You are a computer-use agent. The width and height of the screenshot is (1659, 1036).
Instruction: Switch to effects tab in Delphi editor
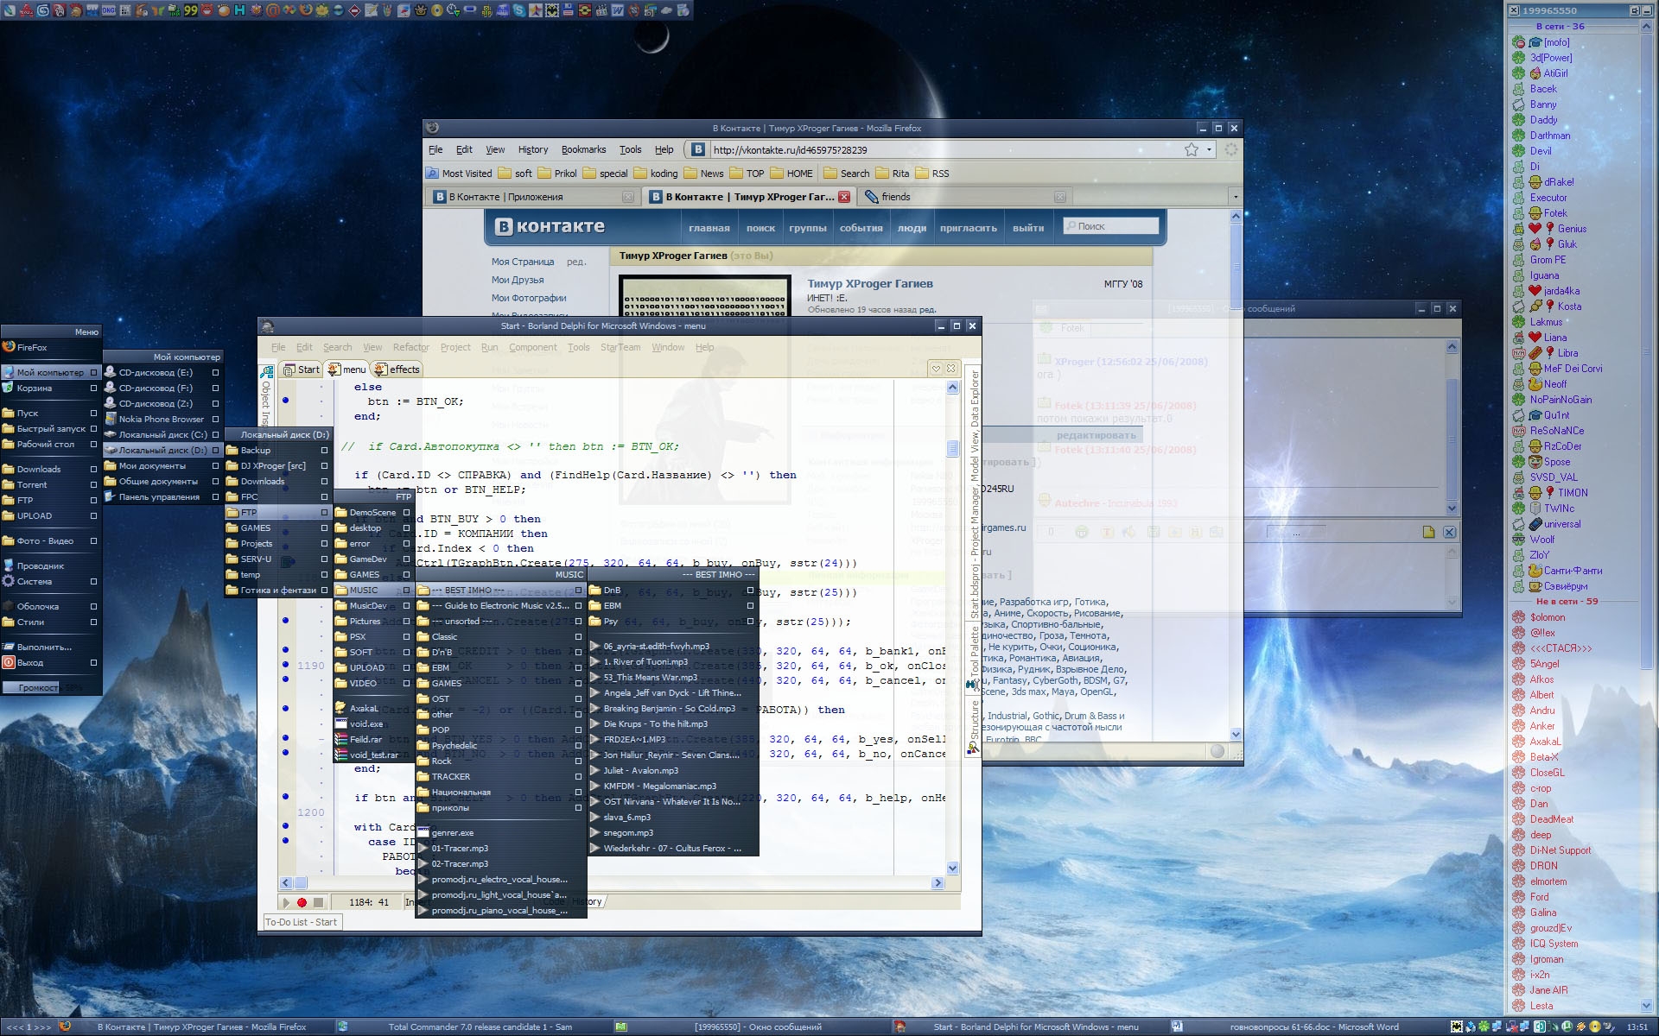397,370
